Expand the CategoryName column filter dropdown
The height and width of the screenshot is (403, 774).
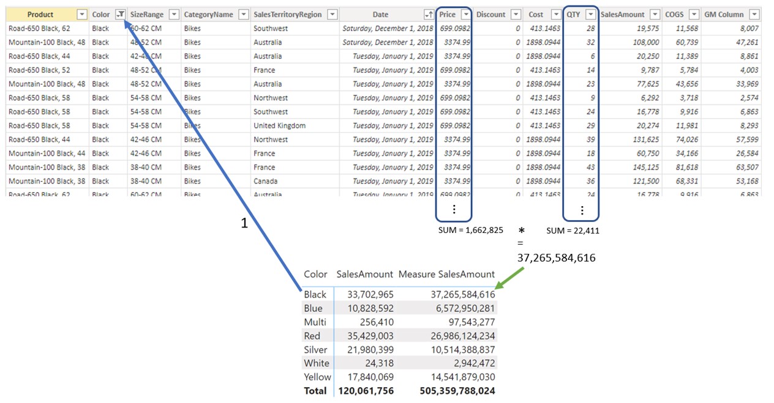pos(244,15)
